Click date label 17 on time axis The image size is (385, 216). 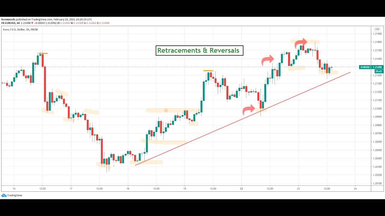[71, 189]
